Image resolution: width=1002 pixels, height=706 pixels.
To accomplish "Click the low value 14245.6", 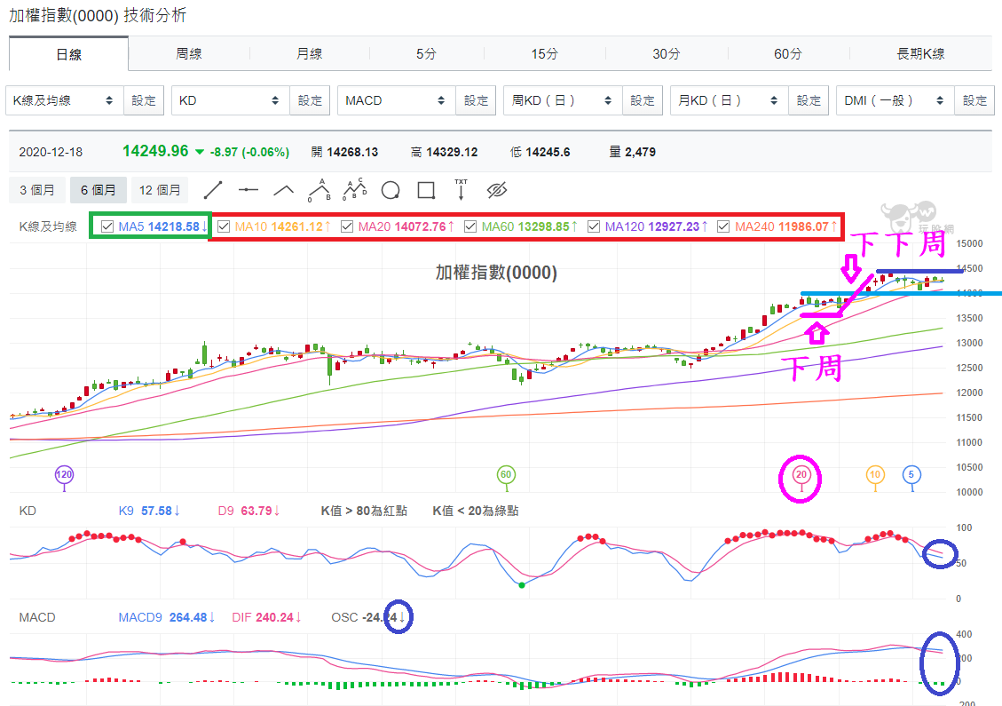I will click(x=548, y=152).
